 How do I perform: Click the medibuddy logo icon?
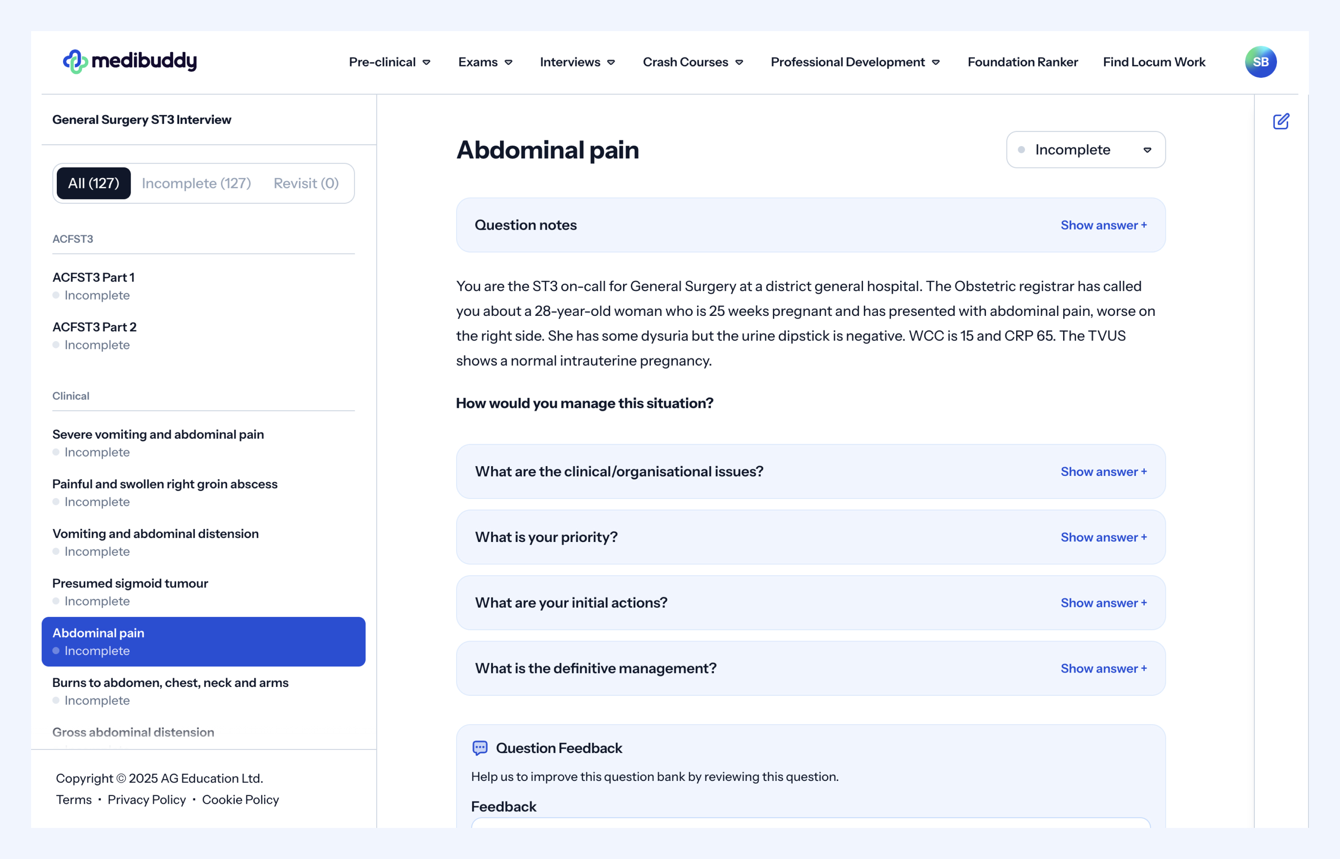[x=75, y=62]
